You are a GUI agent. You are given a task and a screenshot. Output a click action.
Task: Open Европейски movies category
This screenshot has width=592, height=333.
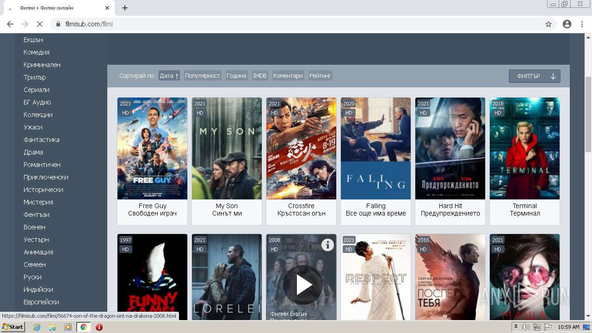(41, 302)
